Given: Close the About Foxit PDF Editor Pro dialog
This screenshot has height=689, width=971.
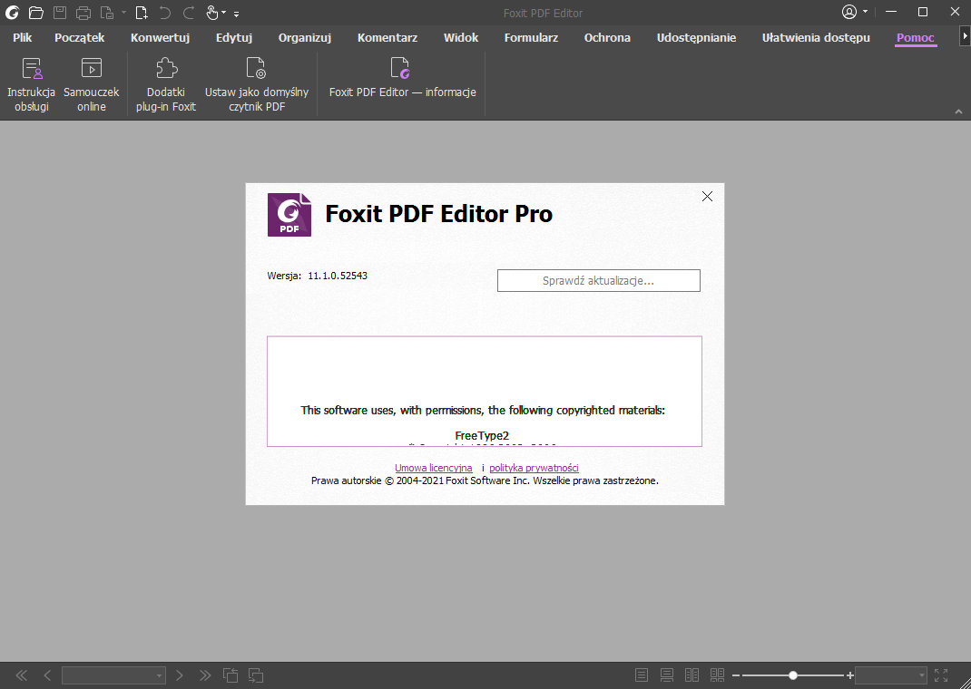Looking at the screenshot, I should tap(707, 196).
